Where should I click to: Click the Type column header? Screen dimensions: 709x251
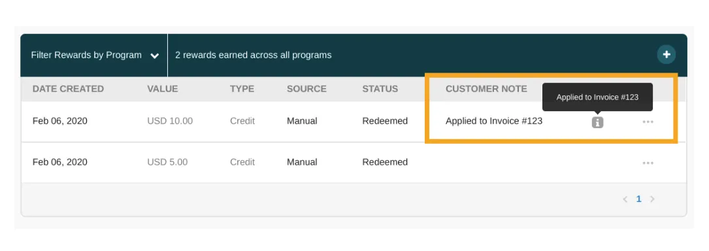(x=242, y=89)
